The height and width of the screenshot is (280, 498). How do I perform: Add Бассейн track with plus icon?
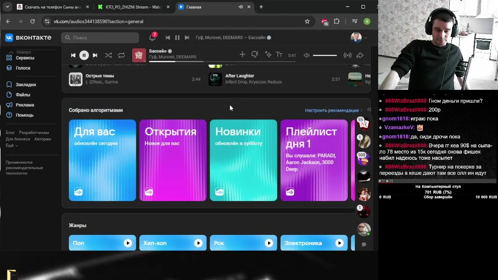click(242, 55)
